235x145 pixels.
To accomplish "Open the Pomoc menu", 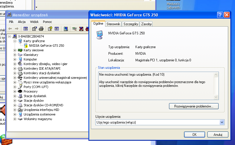I will pyautogui.click(x=47, y=22).
